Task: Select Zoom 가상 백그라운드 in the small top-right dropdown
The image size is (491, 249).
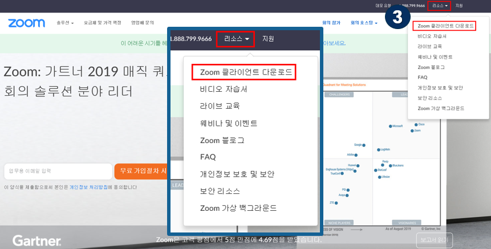Action: 441,108
